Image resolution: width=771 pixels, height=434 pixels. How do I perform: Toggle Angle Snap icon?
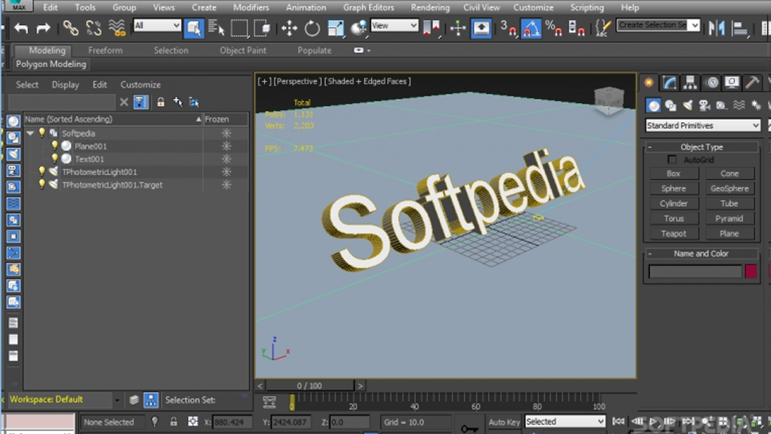coord(531,28)
